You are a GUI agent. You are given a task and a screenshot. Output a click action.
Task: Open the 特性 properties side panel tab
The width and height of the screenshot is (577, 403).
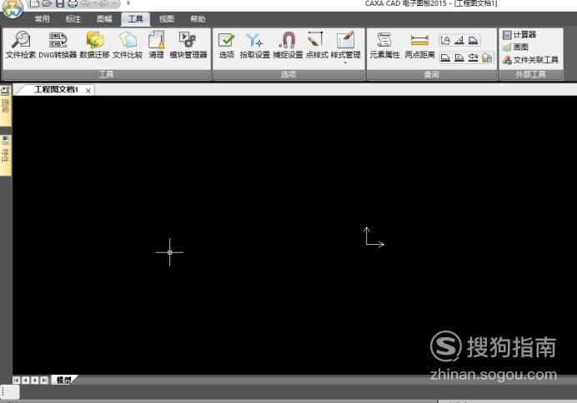[6, 154]
